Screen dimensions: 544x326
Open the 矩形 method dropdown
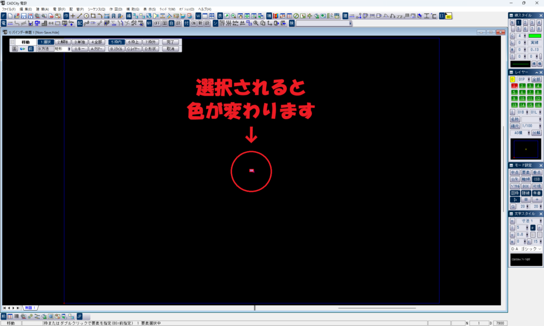tap(69, 49)
